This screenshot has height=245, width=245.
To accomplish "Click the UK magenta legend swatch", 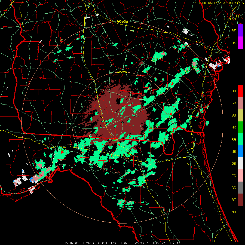I will click(240, 43).
